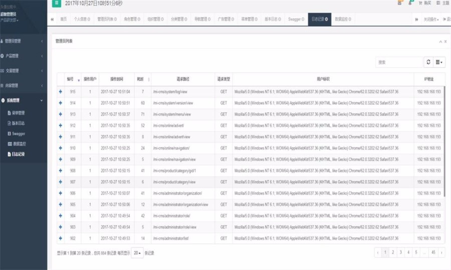The image size is (451, 270).
Task: Click the plus icon on row 909
Action: [x=61, y=159]
